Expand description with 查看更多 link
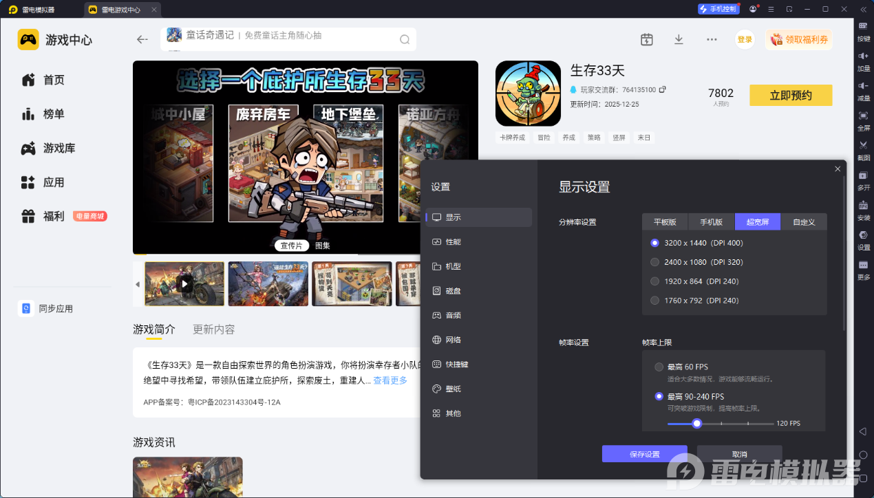The image size is (874, 498). pos(390,380)
